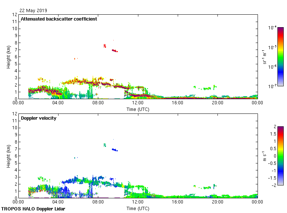
Task: Click the 10⁻⁴ label on backscatter colorbar
Action: (x=272, y=28)
